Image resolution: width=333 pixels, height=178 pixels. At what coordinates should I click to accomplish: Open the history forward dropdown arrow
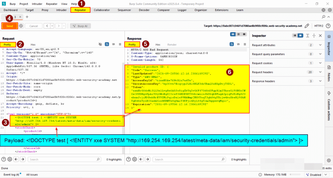coord(64,26)
